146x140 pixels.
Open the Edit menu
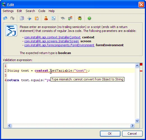coord(19,11)
